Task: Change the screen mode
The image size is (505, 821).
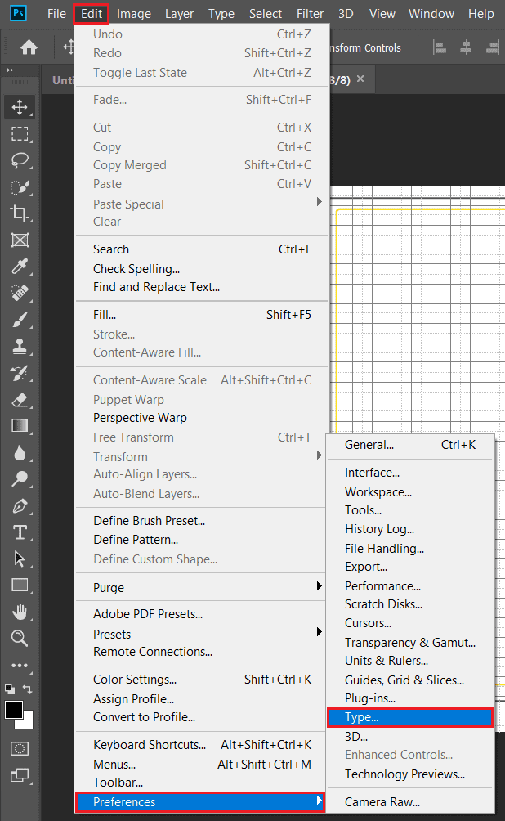Action: (20, 775)
